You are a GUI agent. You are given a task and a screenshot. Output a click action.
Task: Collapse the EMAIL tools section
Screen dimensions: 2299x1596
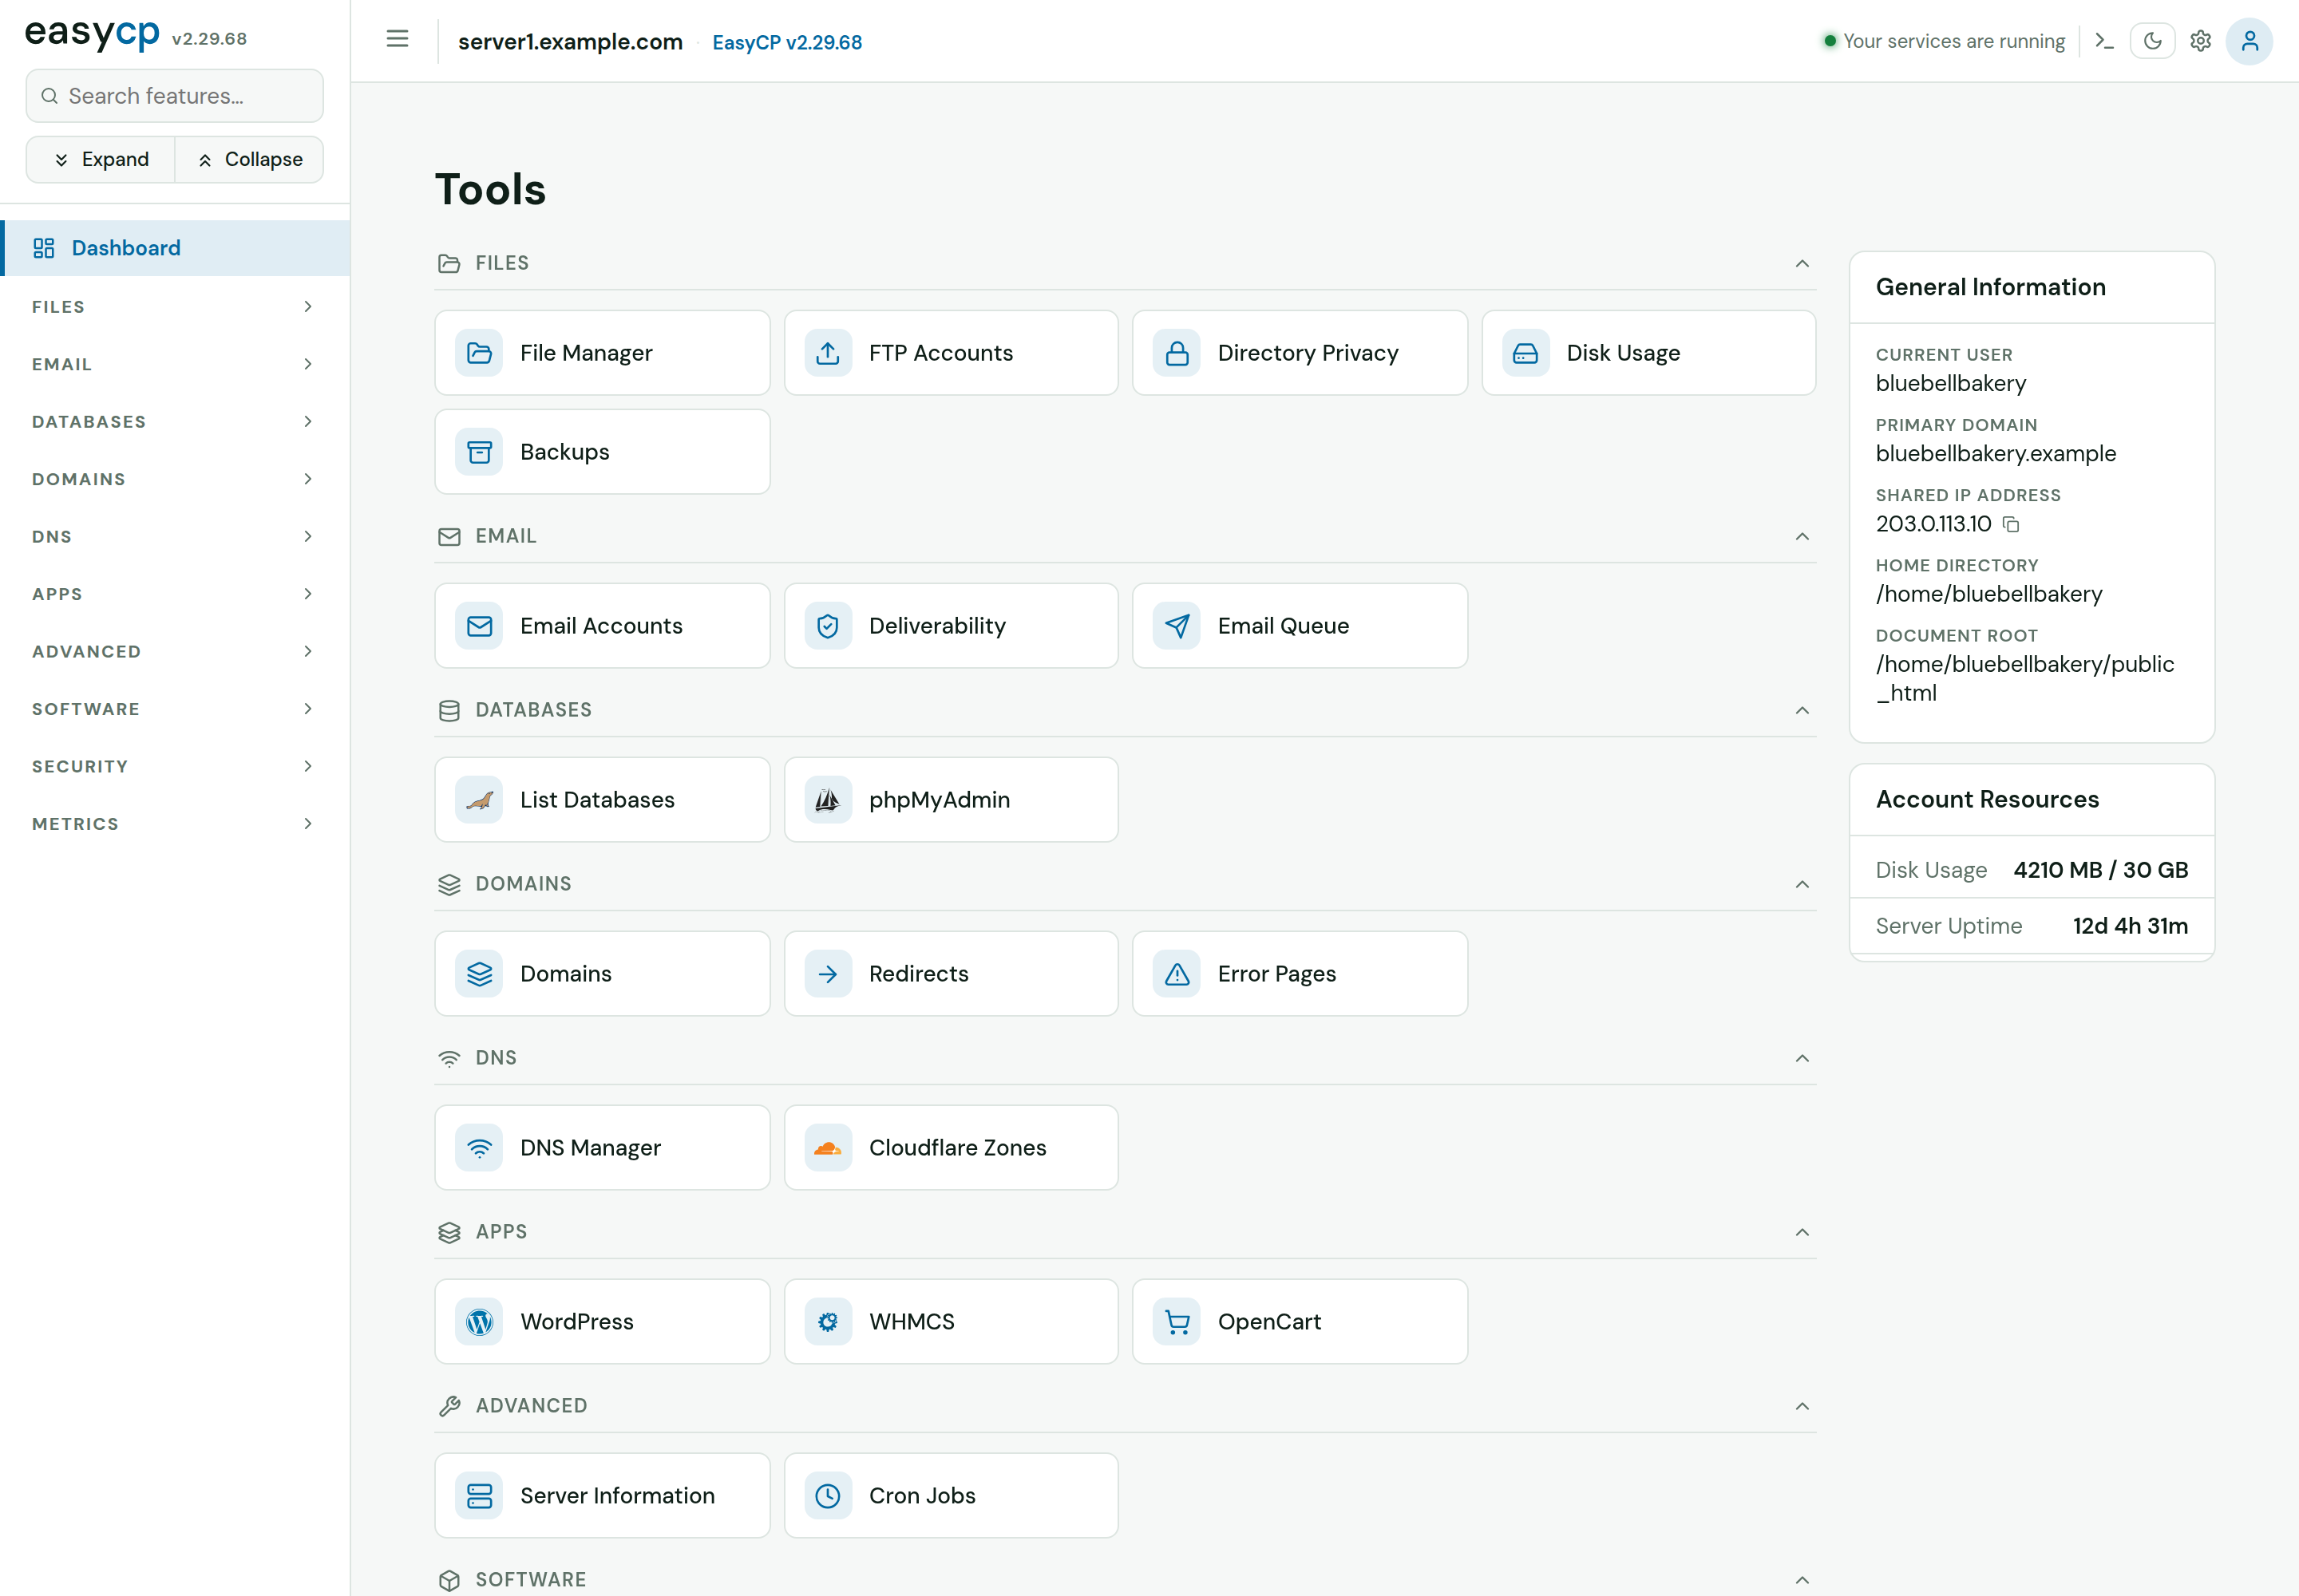[x=1802, y=536]
